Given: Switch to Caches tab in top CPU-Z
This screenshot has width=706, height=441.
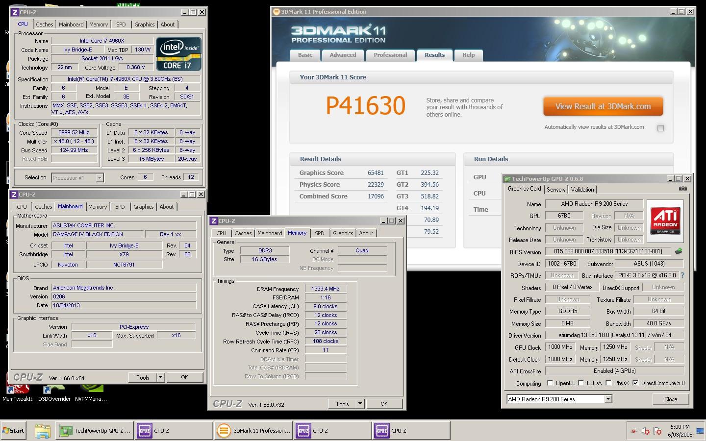Looking at the screenshot, I should [x=45, y=24].
